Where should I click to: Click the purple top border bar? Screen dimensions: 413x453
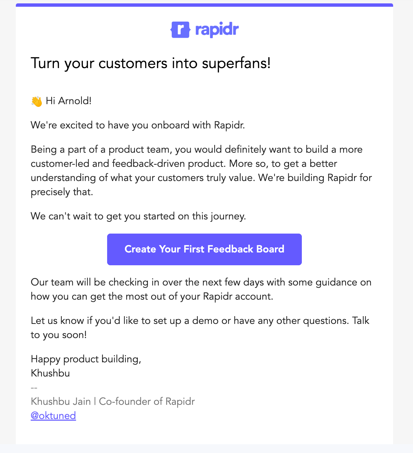tap(204, 5)
